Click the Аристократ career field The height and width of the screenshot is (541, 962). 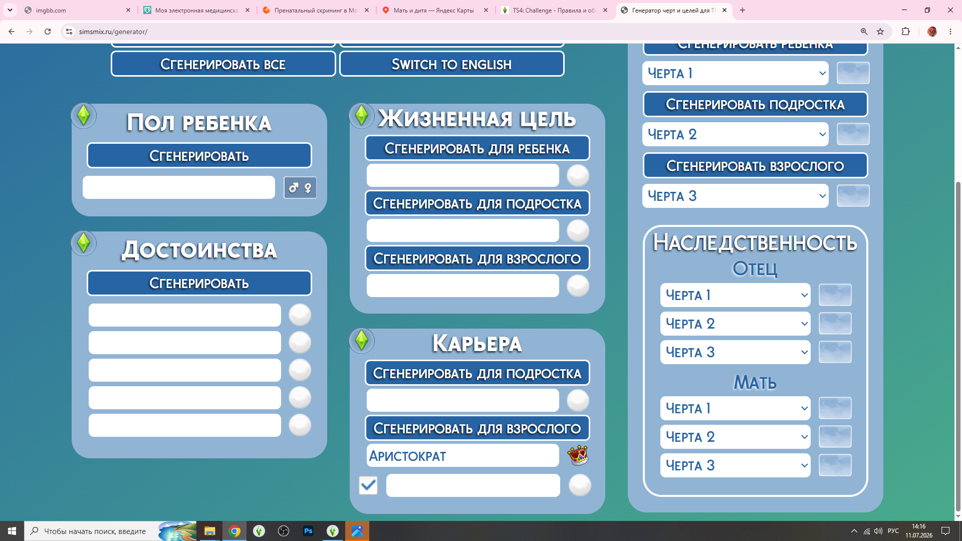463,456
